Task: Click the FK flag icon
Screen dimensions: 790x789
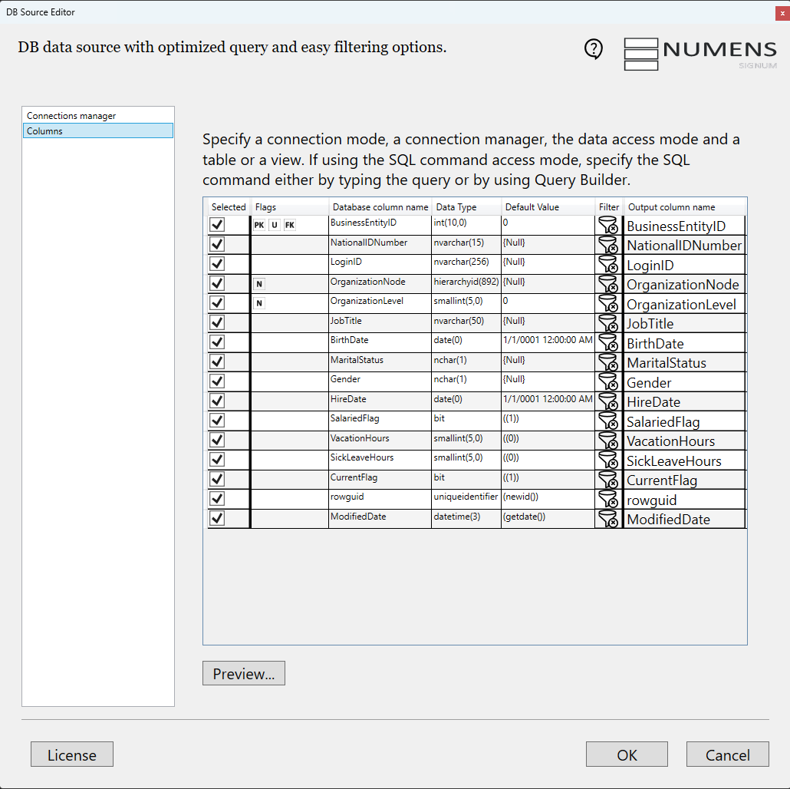Action: (x=289, y=225)
